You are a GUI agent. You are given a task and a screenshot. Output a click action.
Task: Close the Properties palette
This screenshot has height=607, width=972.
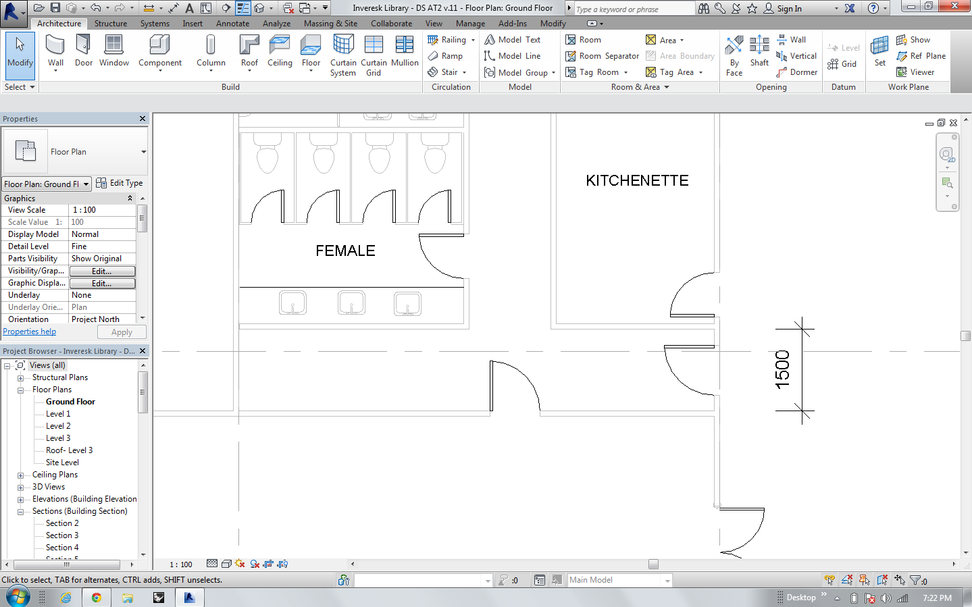point(143,119)
